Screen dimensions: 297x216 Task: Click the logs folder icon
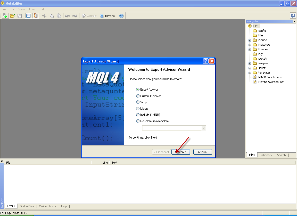[x=255, y=54]
